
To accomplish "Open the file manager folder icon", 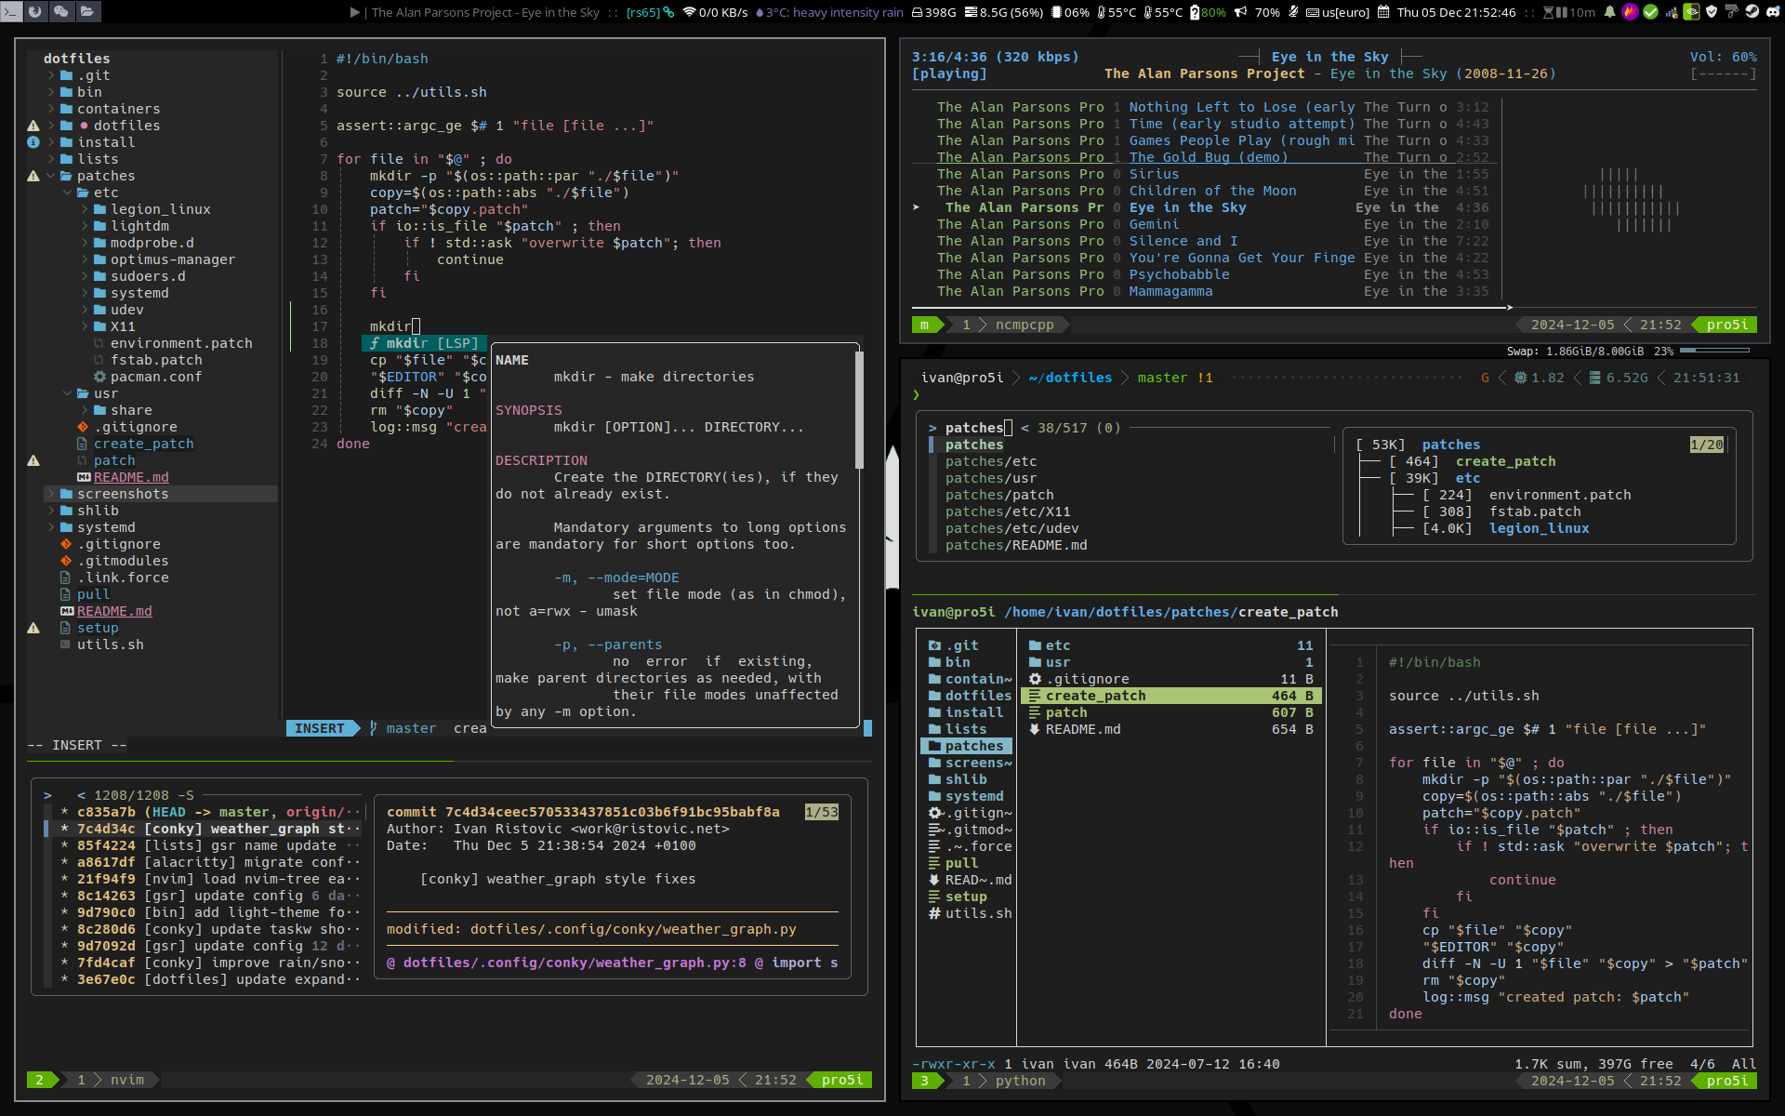I will 87,11.
